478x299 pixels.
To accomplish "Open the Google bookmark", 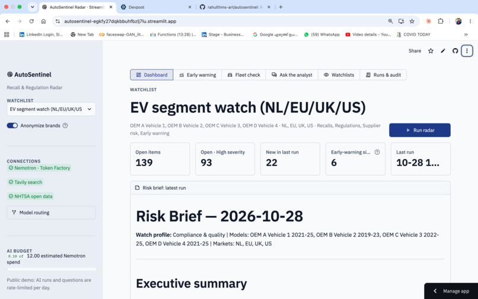I will click(275, 34).
